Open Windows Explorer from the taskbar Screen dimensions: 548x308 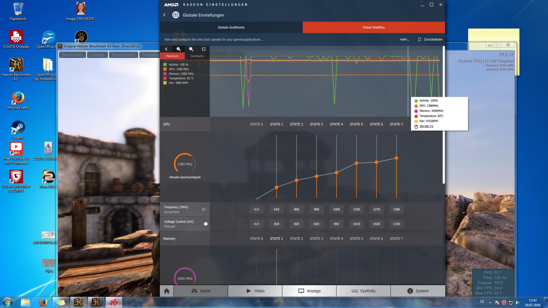pos(25,302)
